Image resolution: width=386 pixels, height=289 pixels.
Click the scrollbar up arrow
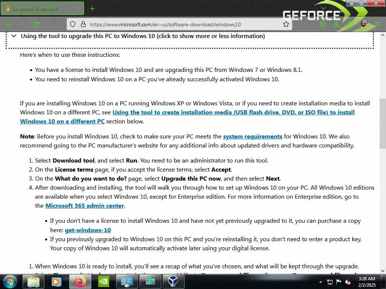[383, 35]
